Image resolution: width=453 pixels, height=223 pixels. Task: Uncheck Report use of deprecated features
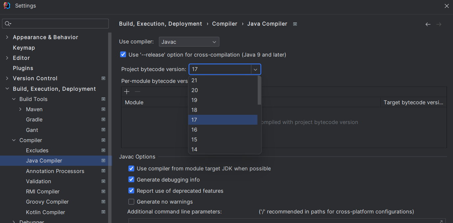point(131,191)
